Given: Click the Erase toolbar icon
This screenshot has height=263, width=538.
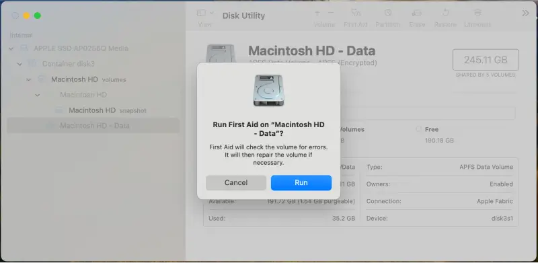Looking at the screenshot, I should 417,13.
